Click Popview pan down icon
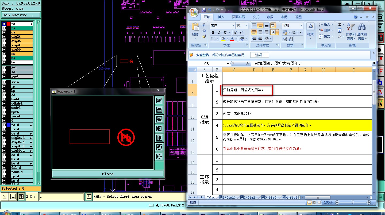This screenshot has height=215, width=385. (159, 119)
